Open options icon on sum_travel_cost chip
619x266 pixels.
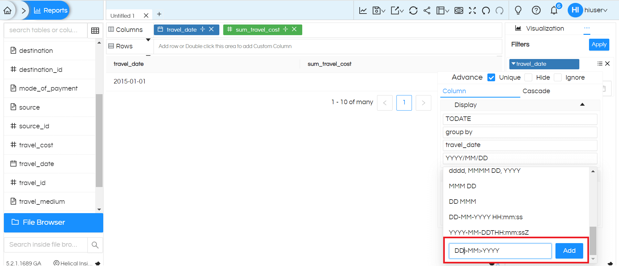[285, 29]
